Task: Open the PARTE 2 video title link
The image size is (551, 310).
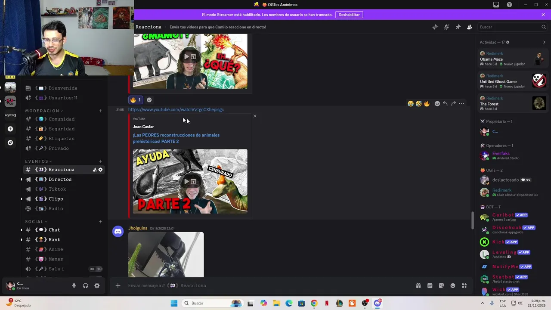Action: coord(176,138)
